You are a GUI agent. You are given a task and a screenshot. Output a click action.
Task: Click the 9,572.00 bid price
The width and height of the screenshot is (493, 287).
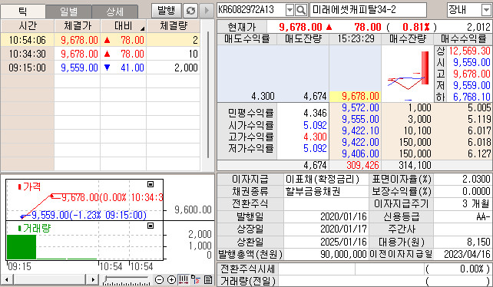(x=360, y=107)
